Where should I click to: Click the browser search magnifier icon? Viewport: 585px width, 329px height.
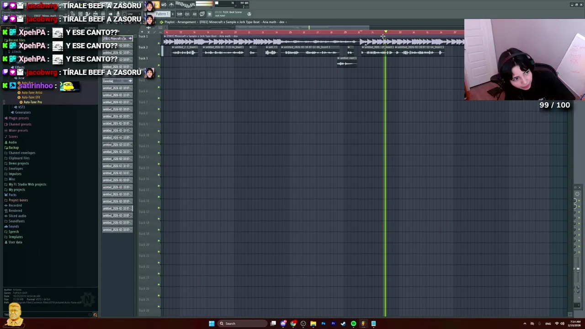[x=95, y=315]
